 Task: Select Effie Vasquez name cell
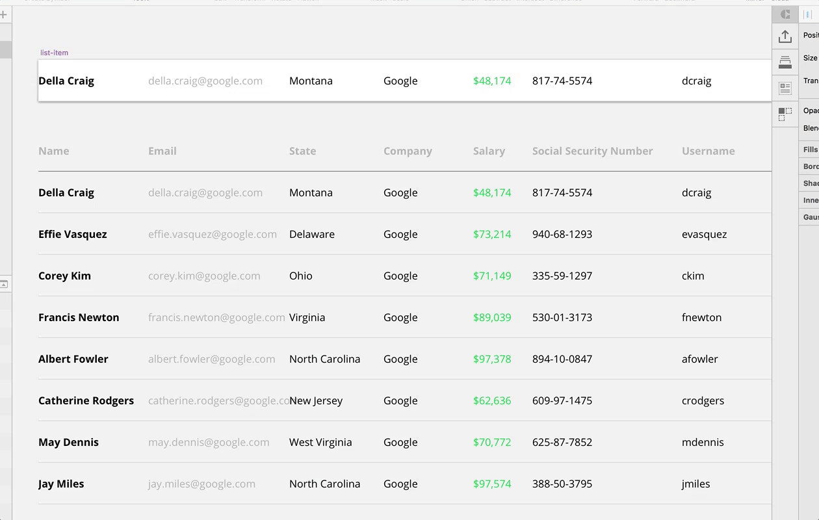[x=73, y=235]
